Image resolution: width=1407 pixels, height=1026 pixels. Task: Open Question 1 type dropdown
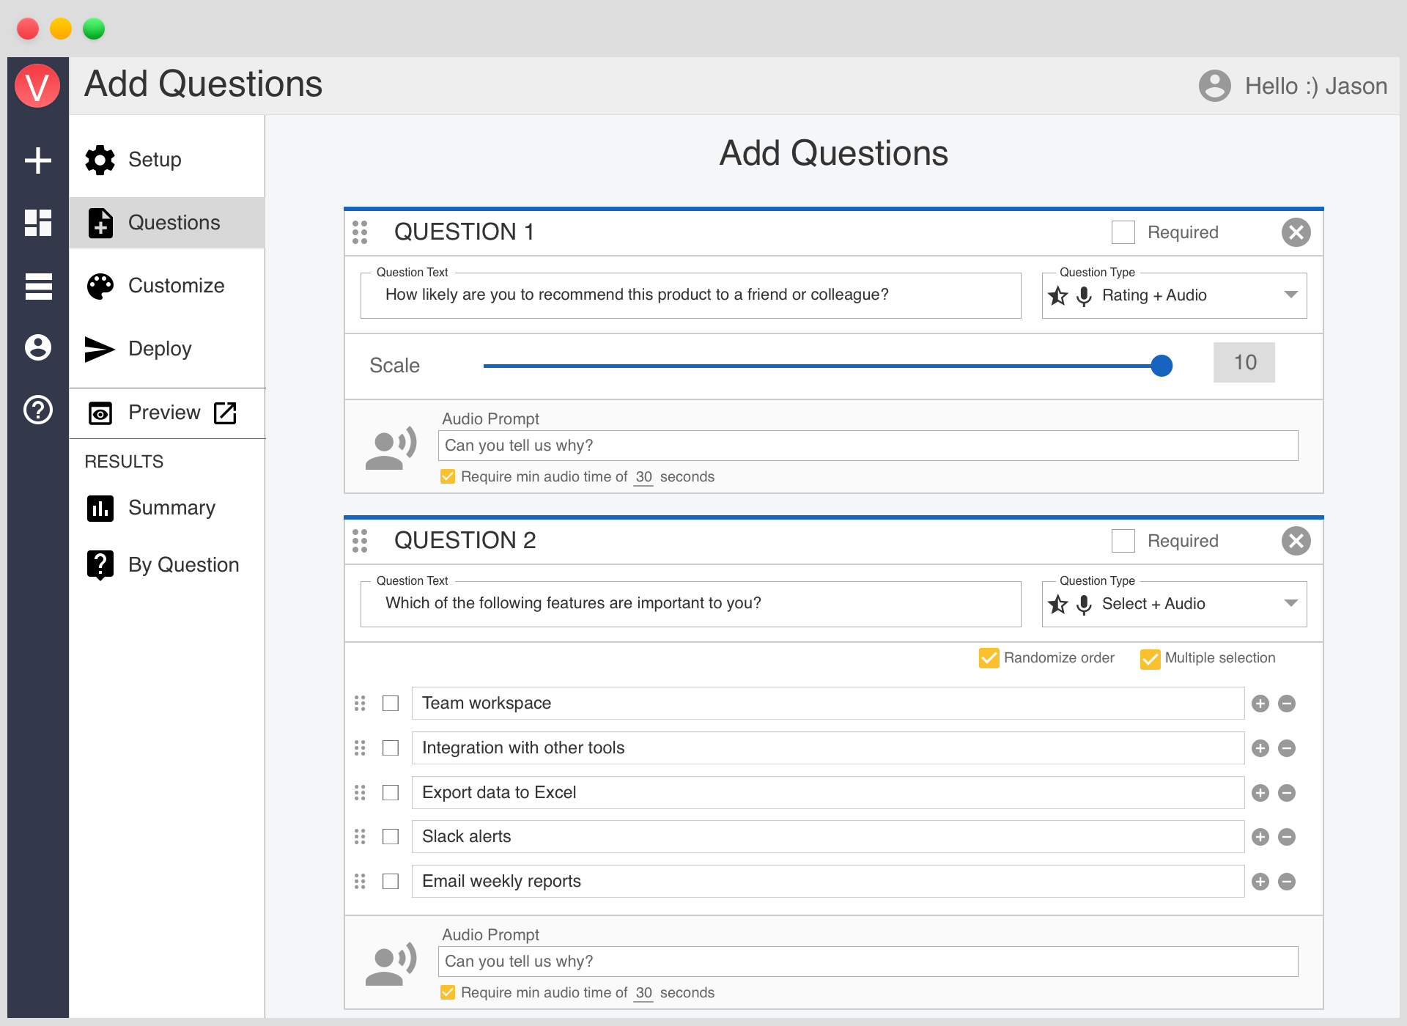1290,295
